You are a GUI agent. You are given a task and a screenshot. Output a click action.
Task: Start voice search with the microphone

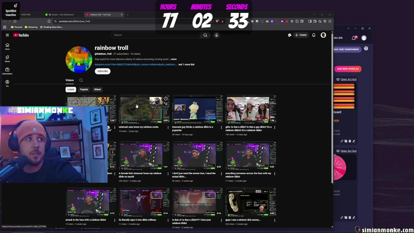[x=216, y=35]
